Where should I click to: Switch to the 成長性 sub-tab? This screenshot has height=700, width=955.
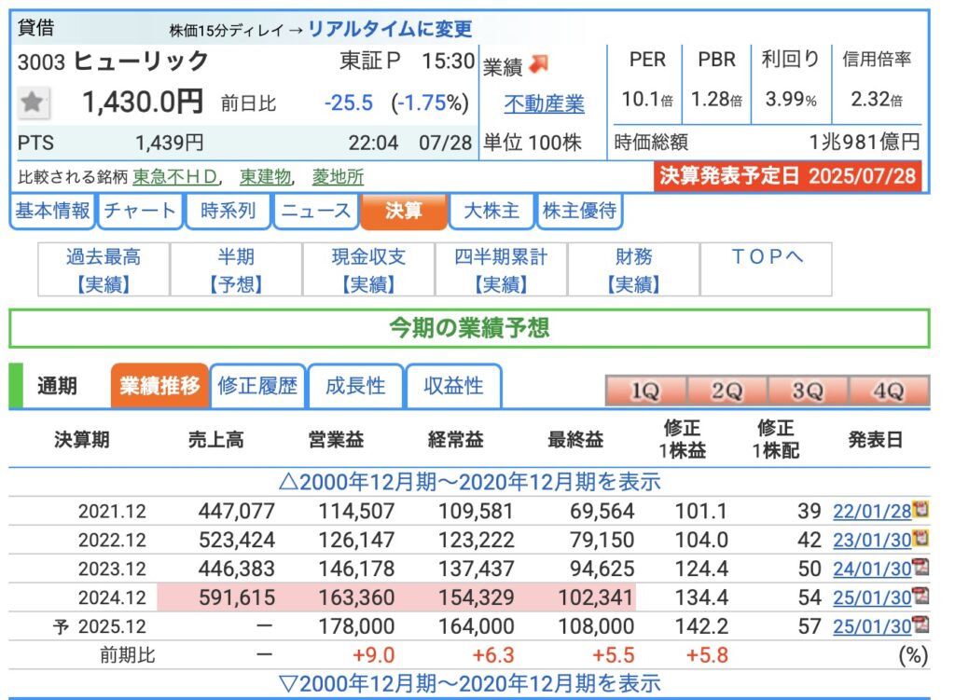pos(355,386)
